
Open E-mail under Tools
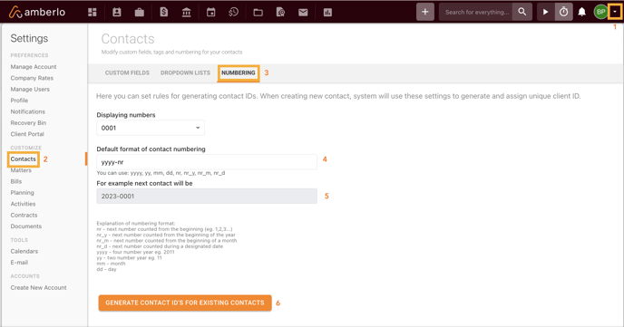tap(19, 263)
